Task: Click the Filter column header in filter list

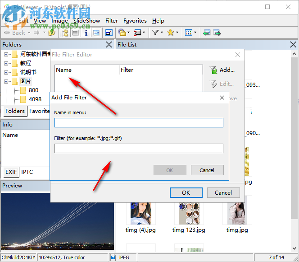Action: coord(161,70)
